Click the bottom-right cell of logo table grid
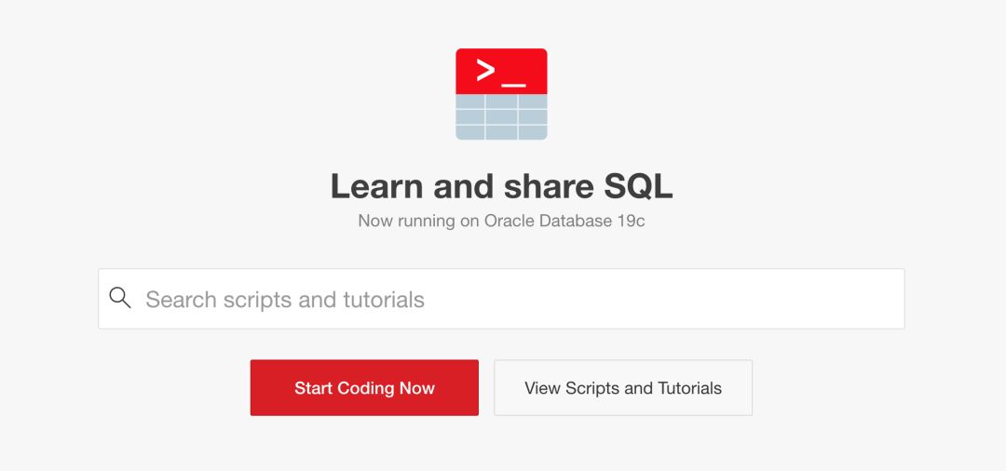This screenshot has height=471, width=1006. (533, 132)
